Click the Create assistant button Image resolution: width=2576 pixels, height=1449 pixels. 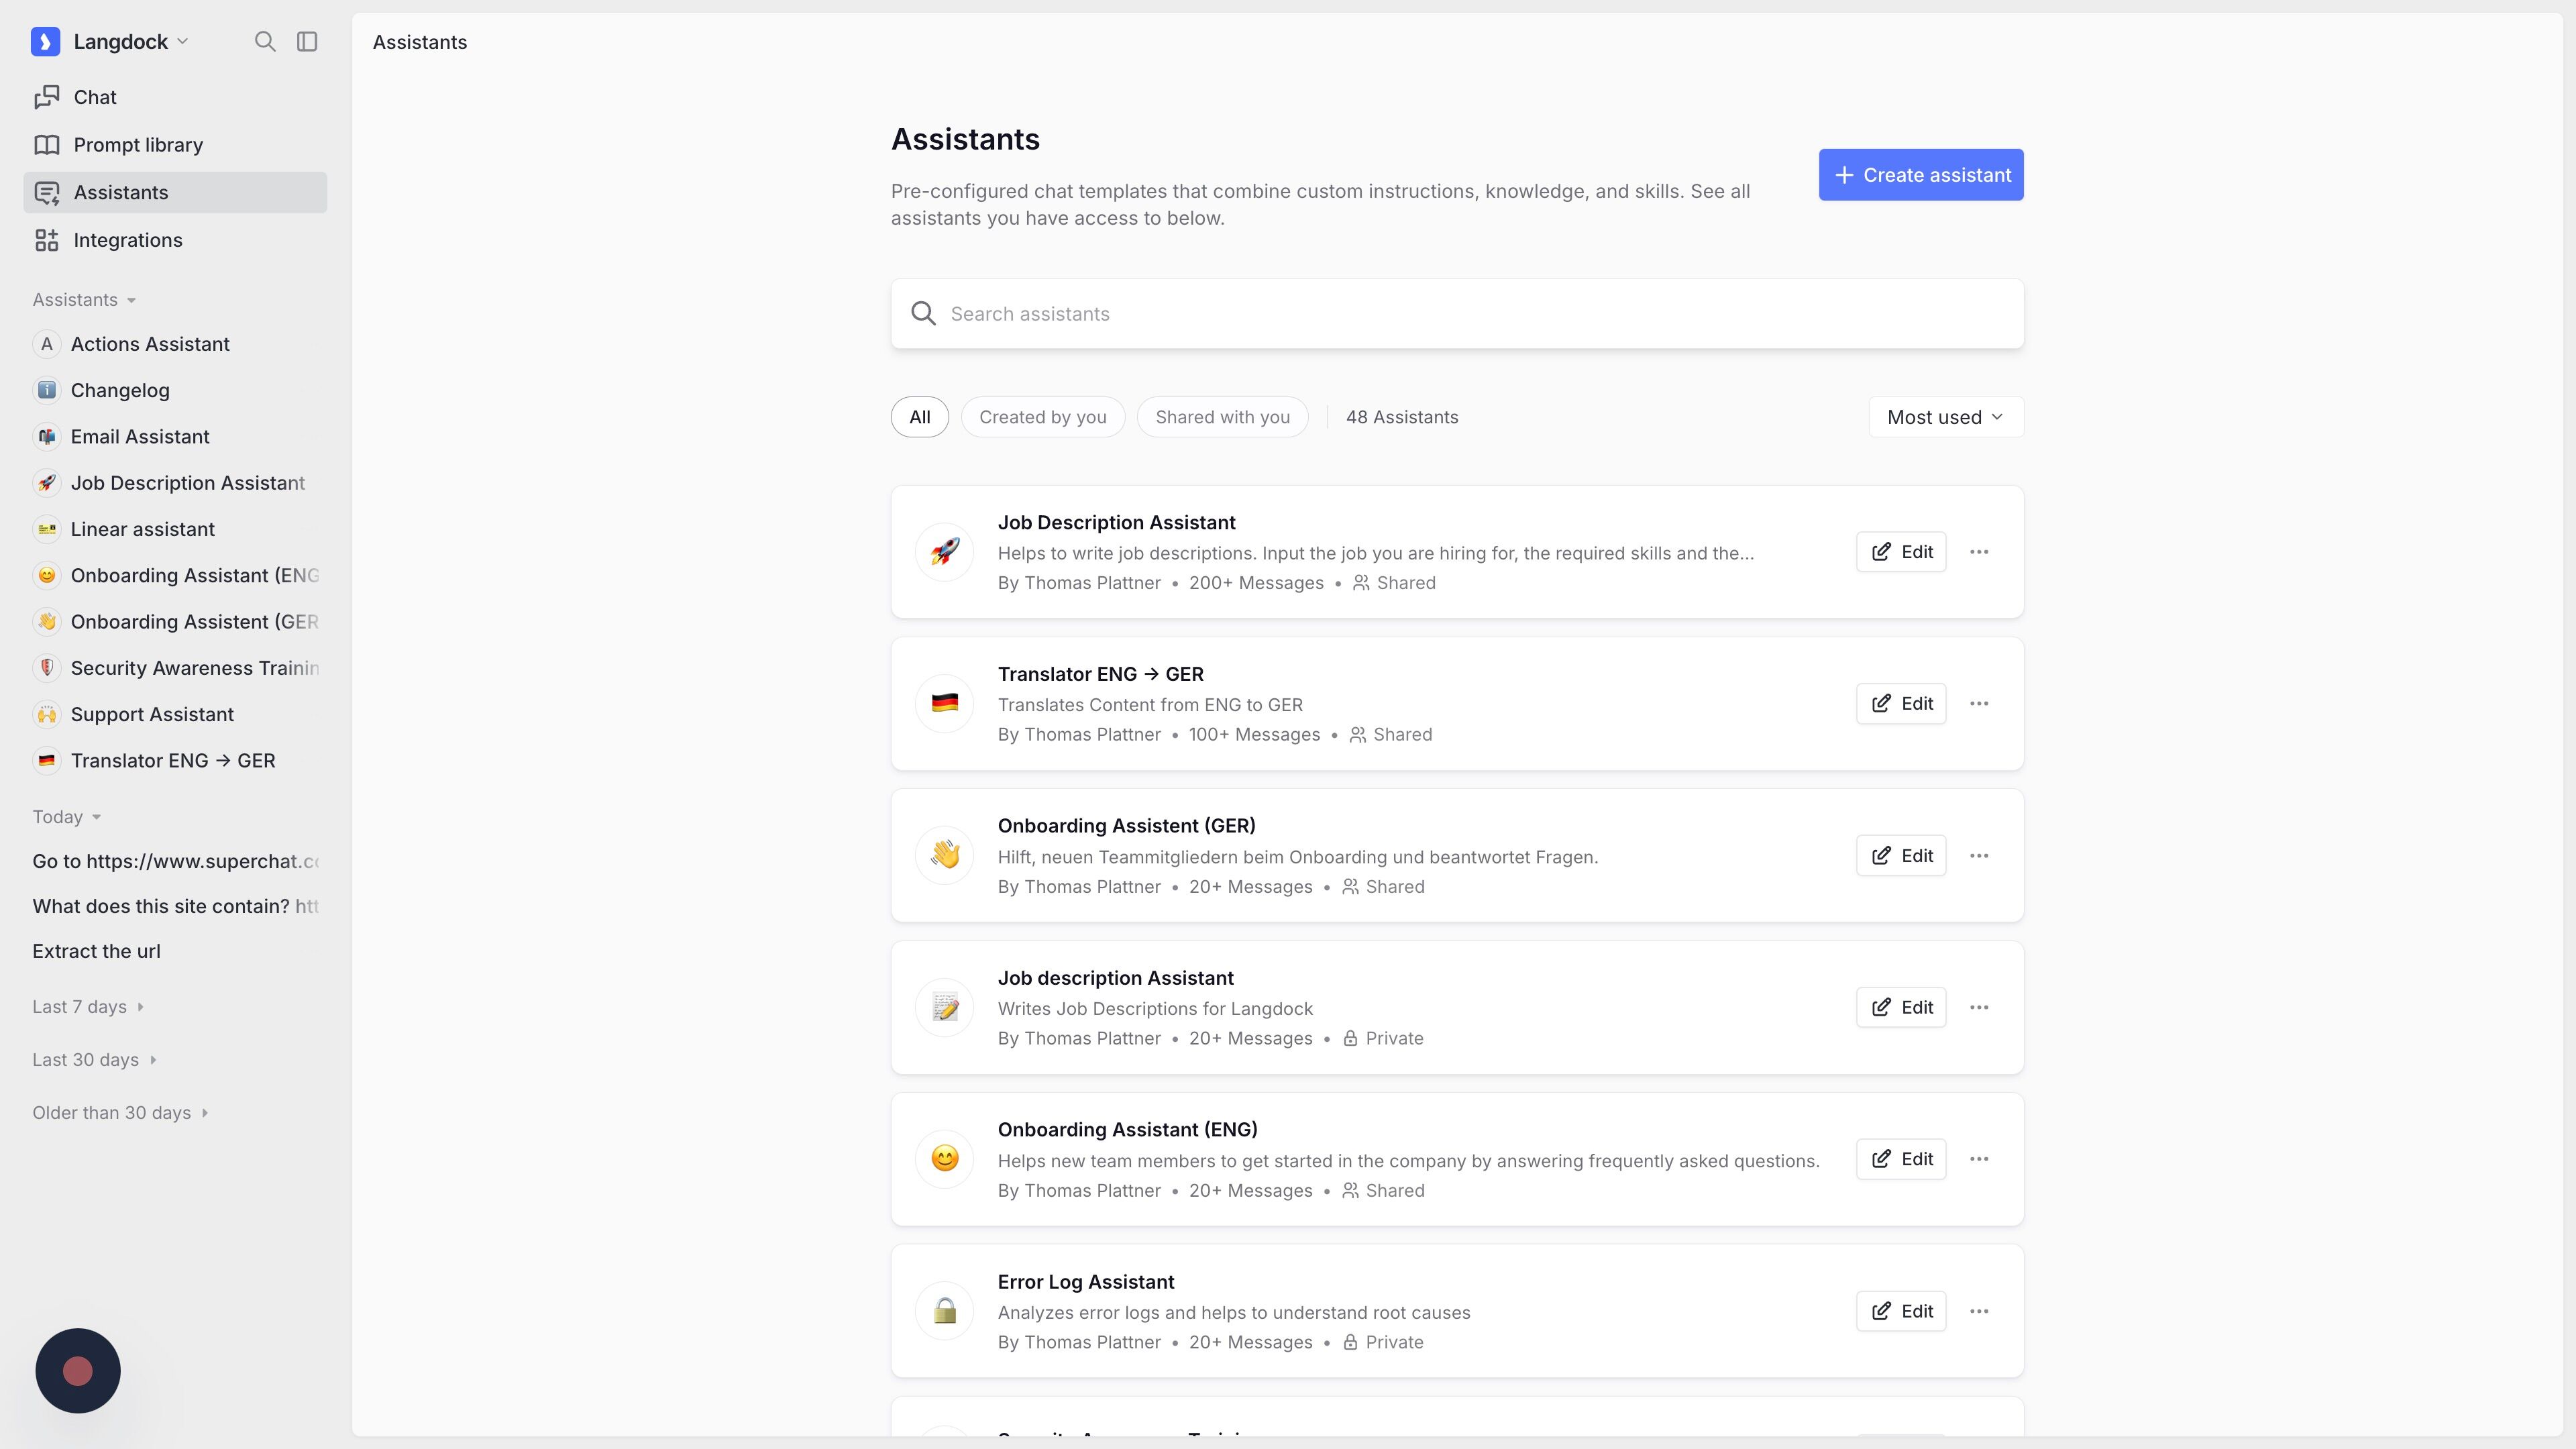click(x=1920, y=175)
